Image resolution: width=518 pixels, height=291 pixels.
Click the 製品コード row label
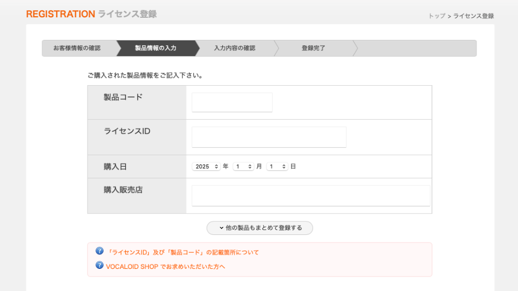click(x=123, y=97)
